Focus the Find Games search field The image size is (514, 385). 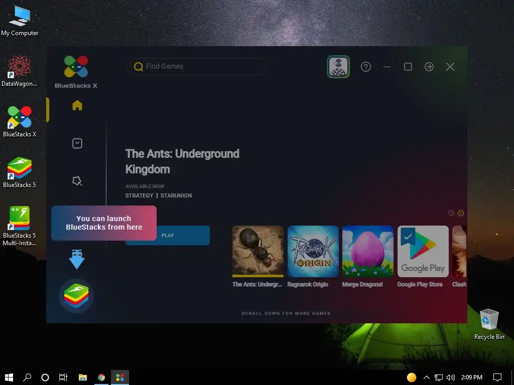tap(197, 67)
